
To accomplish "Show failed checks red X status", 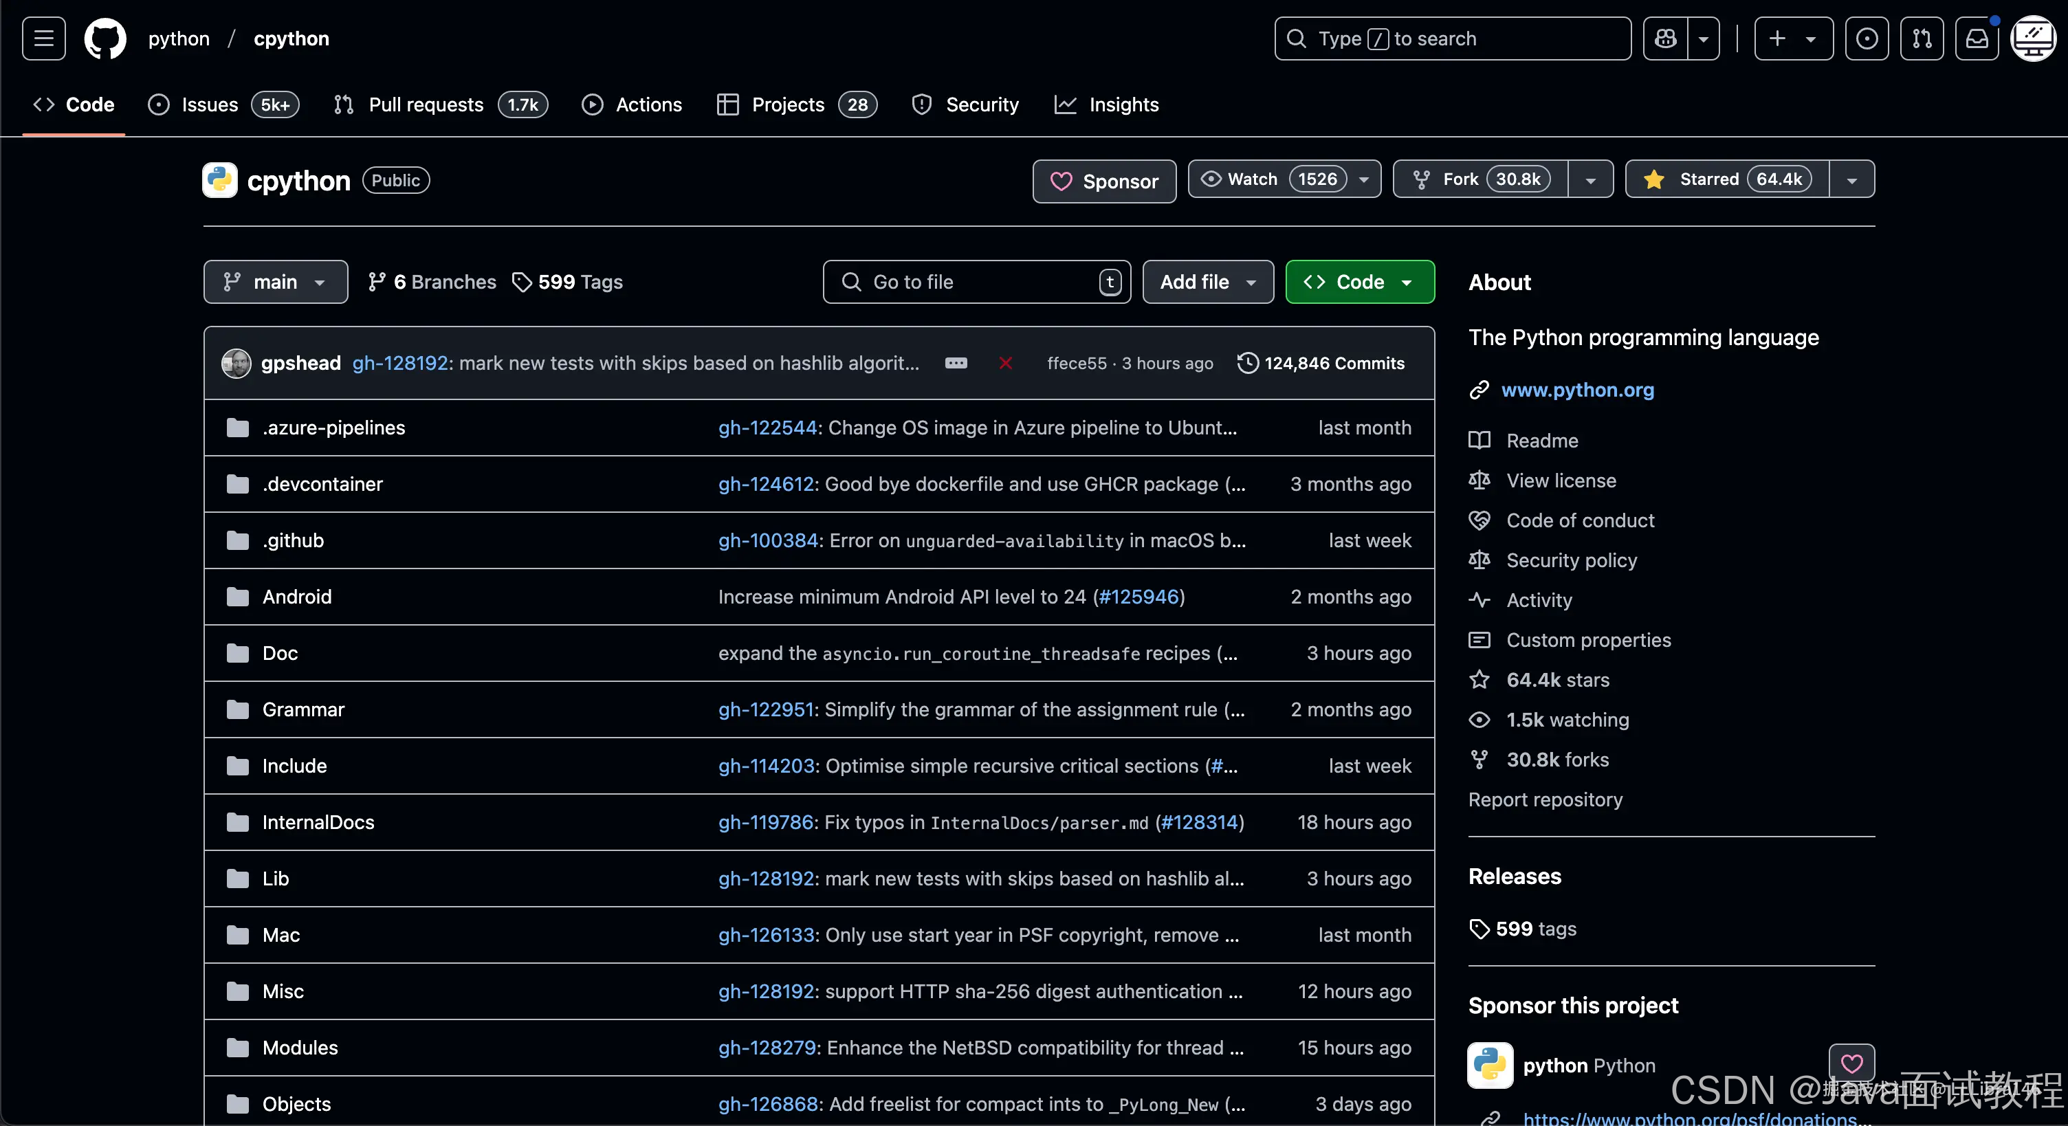I will tap(1005, 364).
